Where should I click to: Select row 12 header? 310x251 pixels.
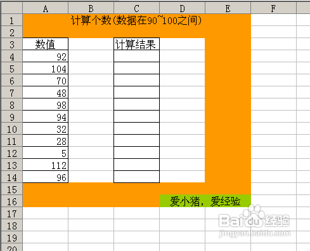click(12, 153)
